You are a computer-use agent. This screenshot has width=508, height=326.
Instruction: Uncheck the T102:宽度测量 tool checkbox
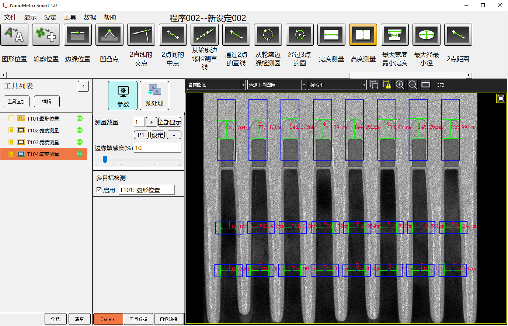click(11, 131)
